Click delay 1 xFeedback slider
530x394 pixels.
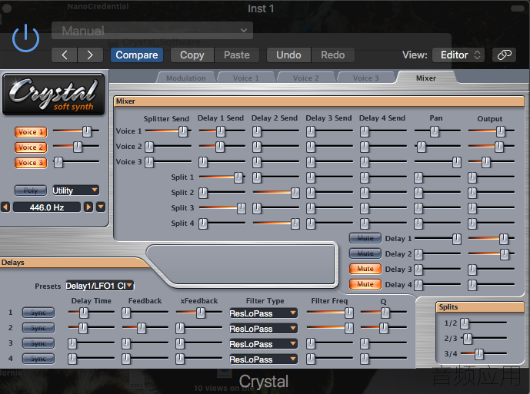pos(199,313)
